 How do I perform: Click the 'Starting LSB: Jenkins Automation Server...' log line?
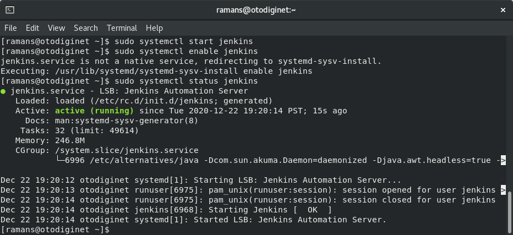(x=201, y=180)
